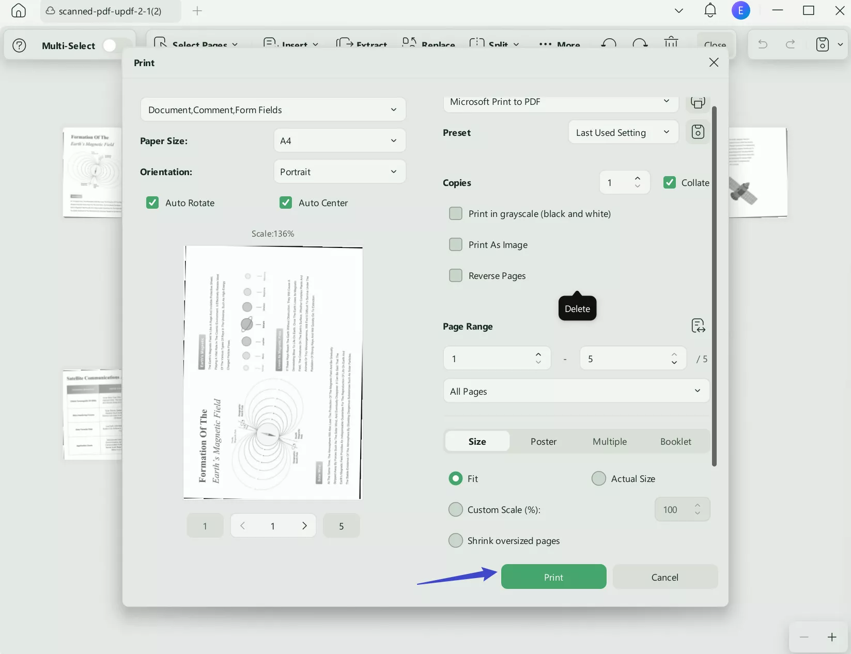
Task: Go to next preview page arrow
Action: click(304, 525)
